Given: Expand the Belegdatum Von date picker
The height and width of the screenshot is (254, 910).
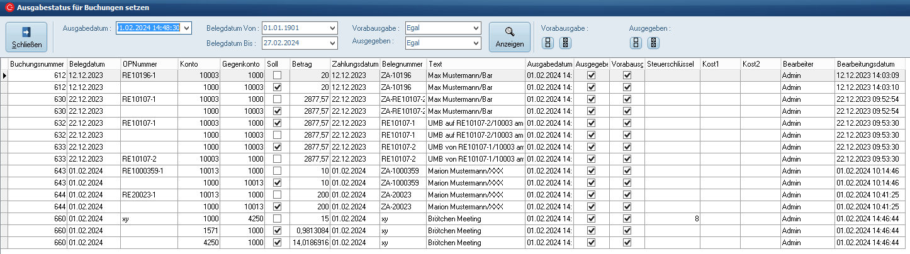Looking at the screenshot, I should [332, 28].
